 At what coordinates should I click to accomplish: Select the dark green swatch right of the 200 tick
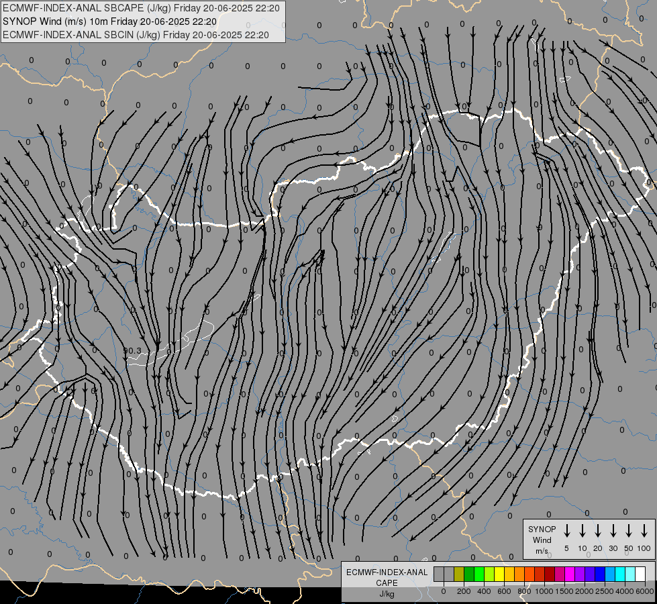tap(469, 574)
